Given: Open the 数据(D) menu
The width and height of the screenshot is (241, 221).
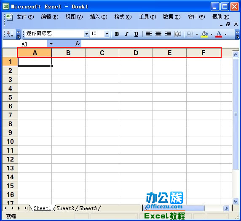Looking at the screenshot, I should tap(171, 17).
